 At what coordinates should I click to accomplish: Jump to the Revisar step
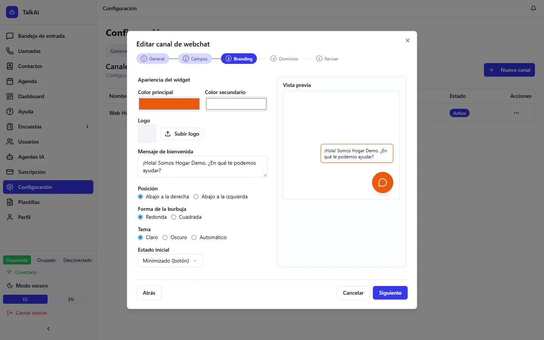pos(328,59)
